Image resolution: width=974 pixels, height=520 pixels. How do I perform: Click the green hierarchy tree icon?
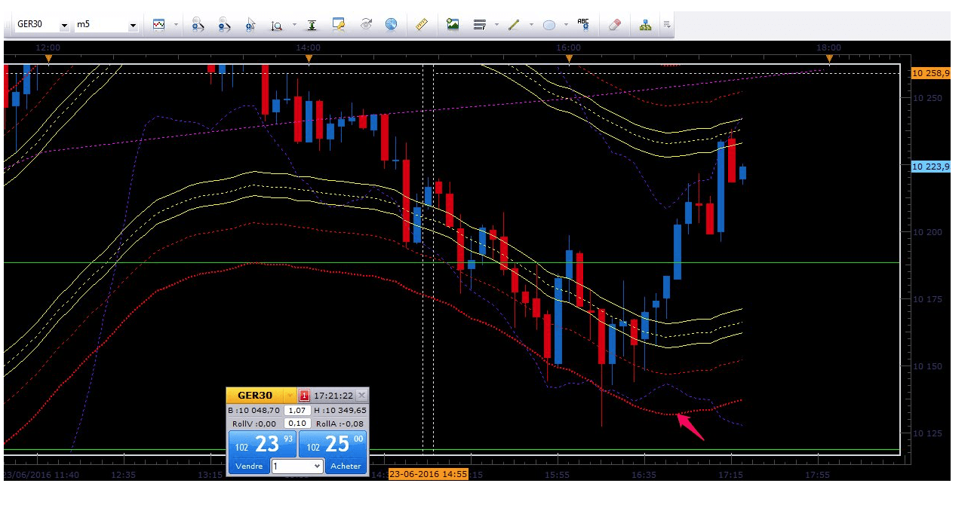[x=646, y=24]
